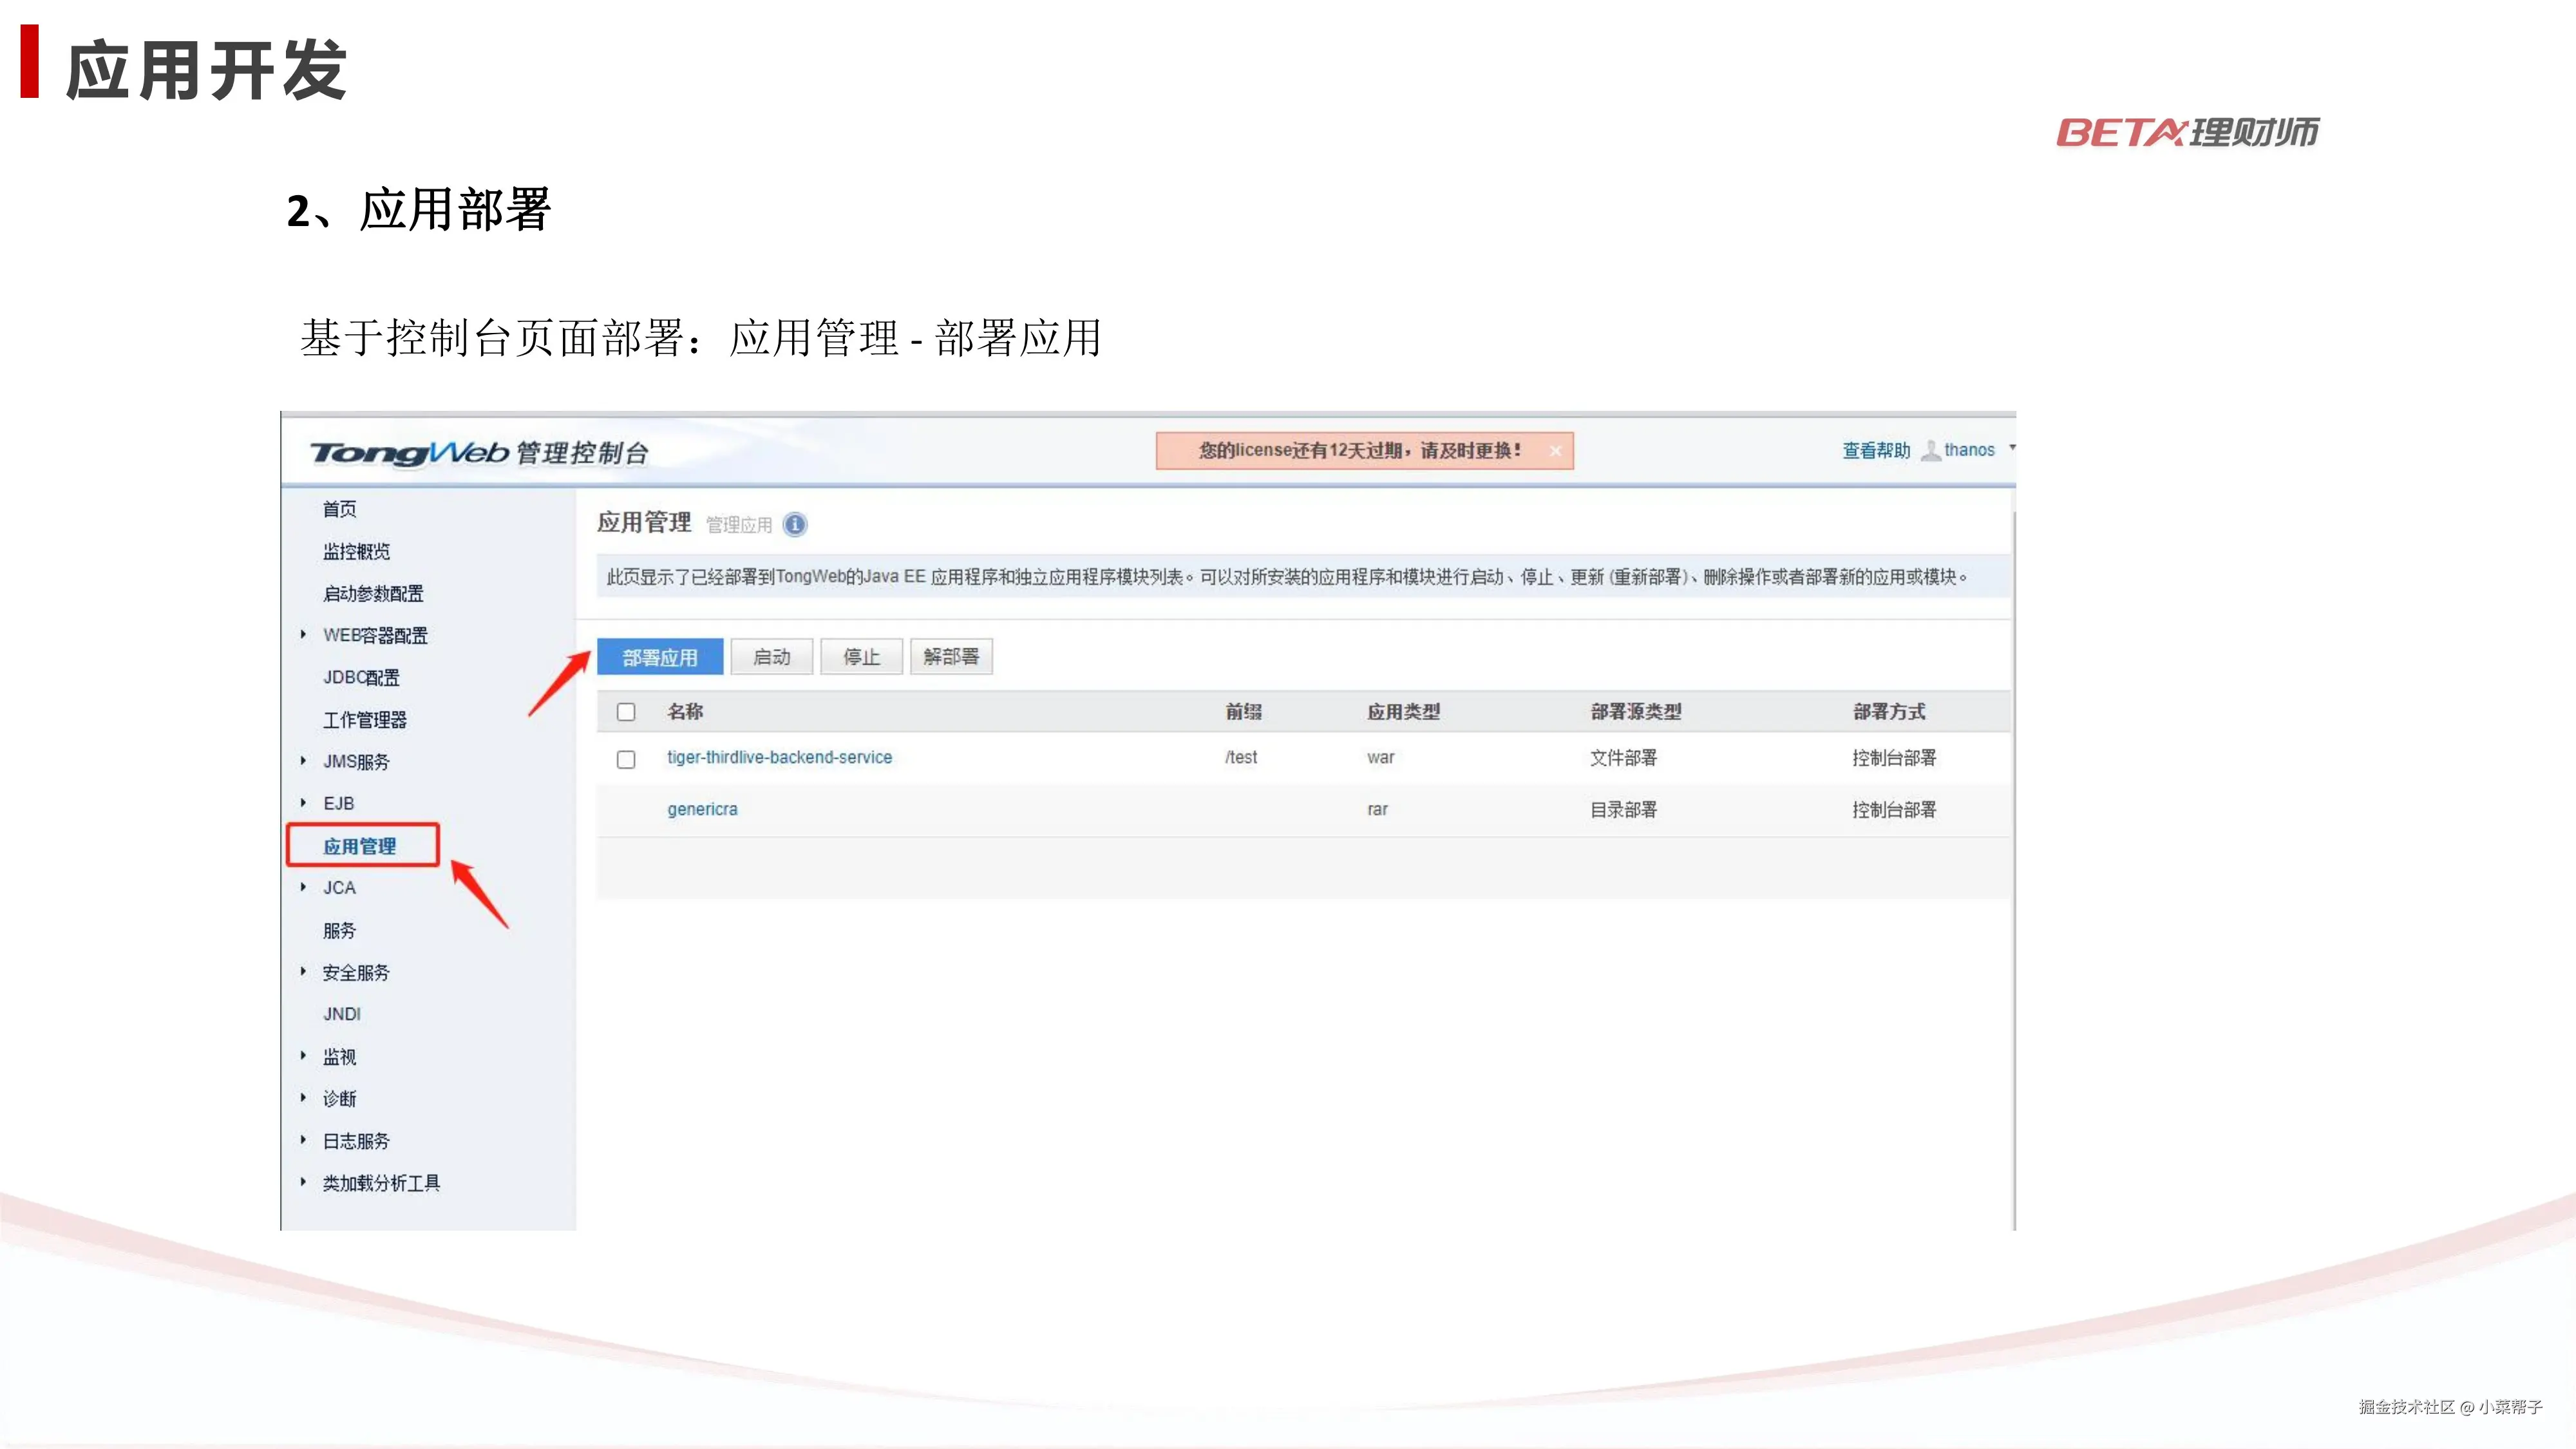Open the thanos user dropdown arrow
2576x1449 pixels.
point(2012,448)
